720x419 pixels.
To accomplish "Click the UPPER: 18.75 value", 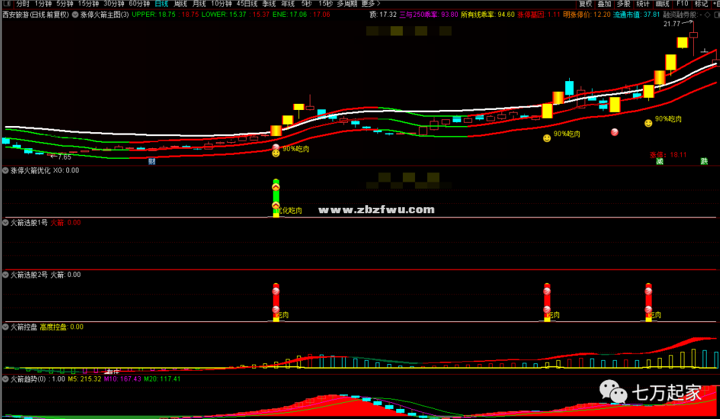I will [154, 15].
